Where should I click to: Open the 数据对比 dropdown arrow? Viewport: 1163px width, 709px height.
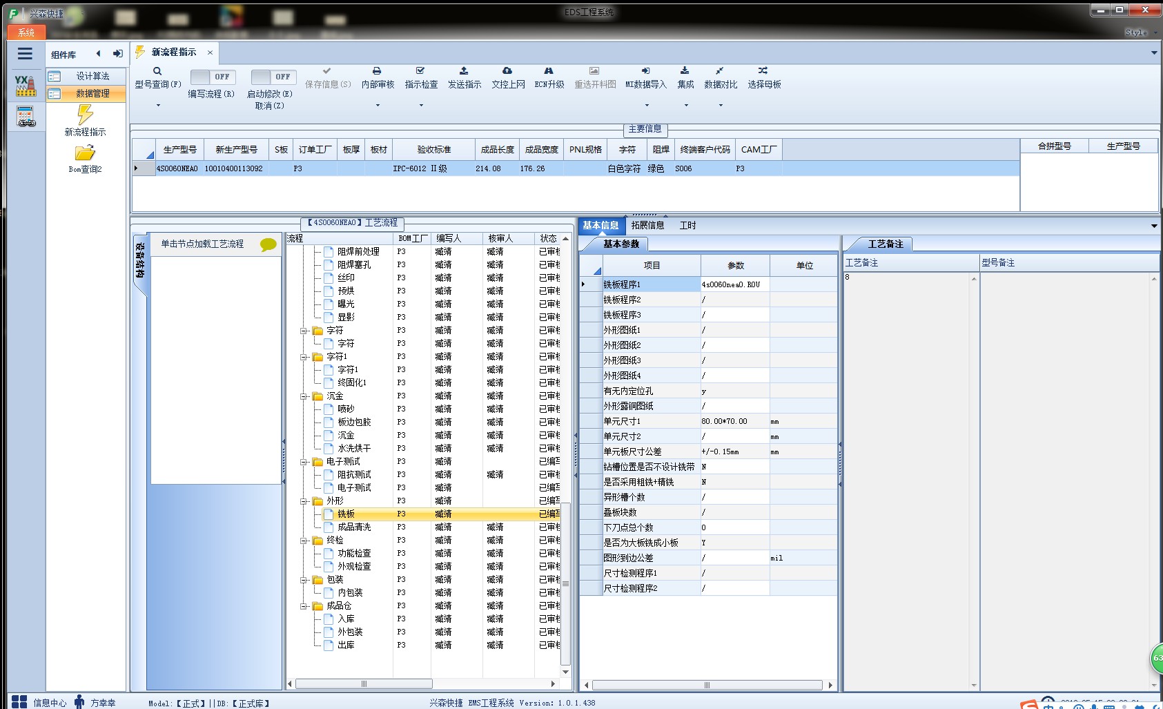[721, 106]
